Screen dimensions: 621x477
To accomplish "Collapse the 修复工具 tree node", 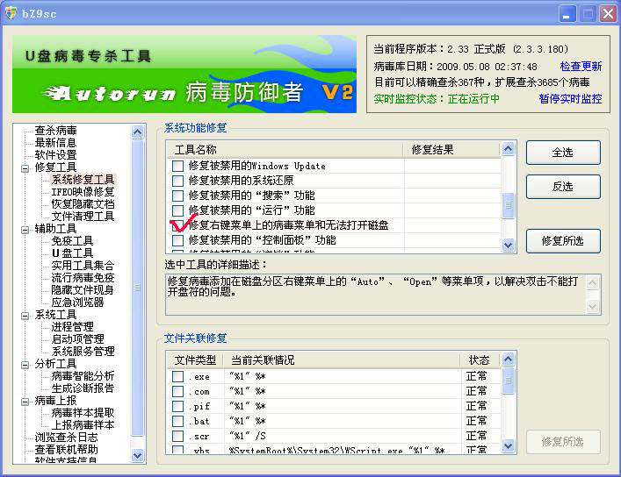I will coord(25,168).
